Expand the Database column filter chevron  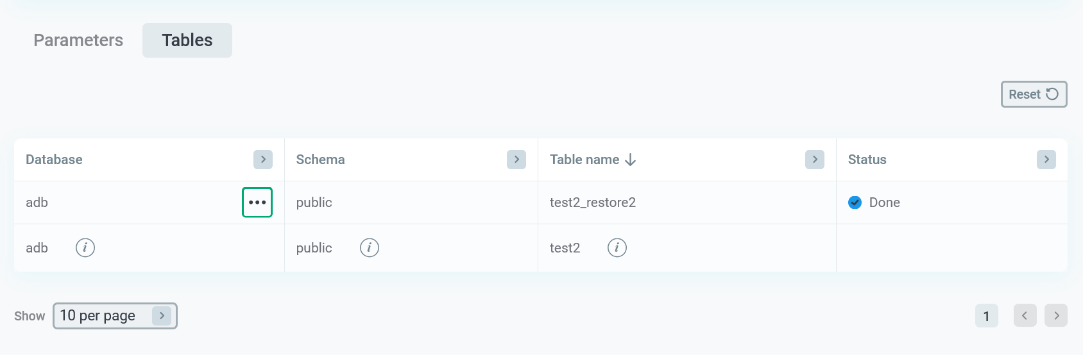tap(263, 160)
